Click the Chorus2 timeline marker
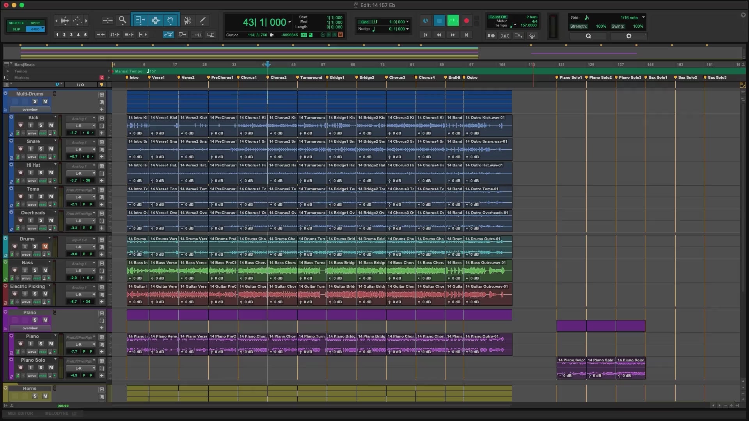749x421 pixels. 278,78
